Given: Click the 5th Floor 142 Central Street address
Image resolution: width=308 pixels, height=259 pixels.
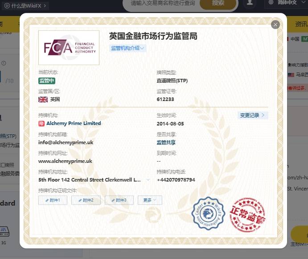Looking at the screenshot, I should pos(90,180).
